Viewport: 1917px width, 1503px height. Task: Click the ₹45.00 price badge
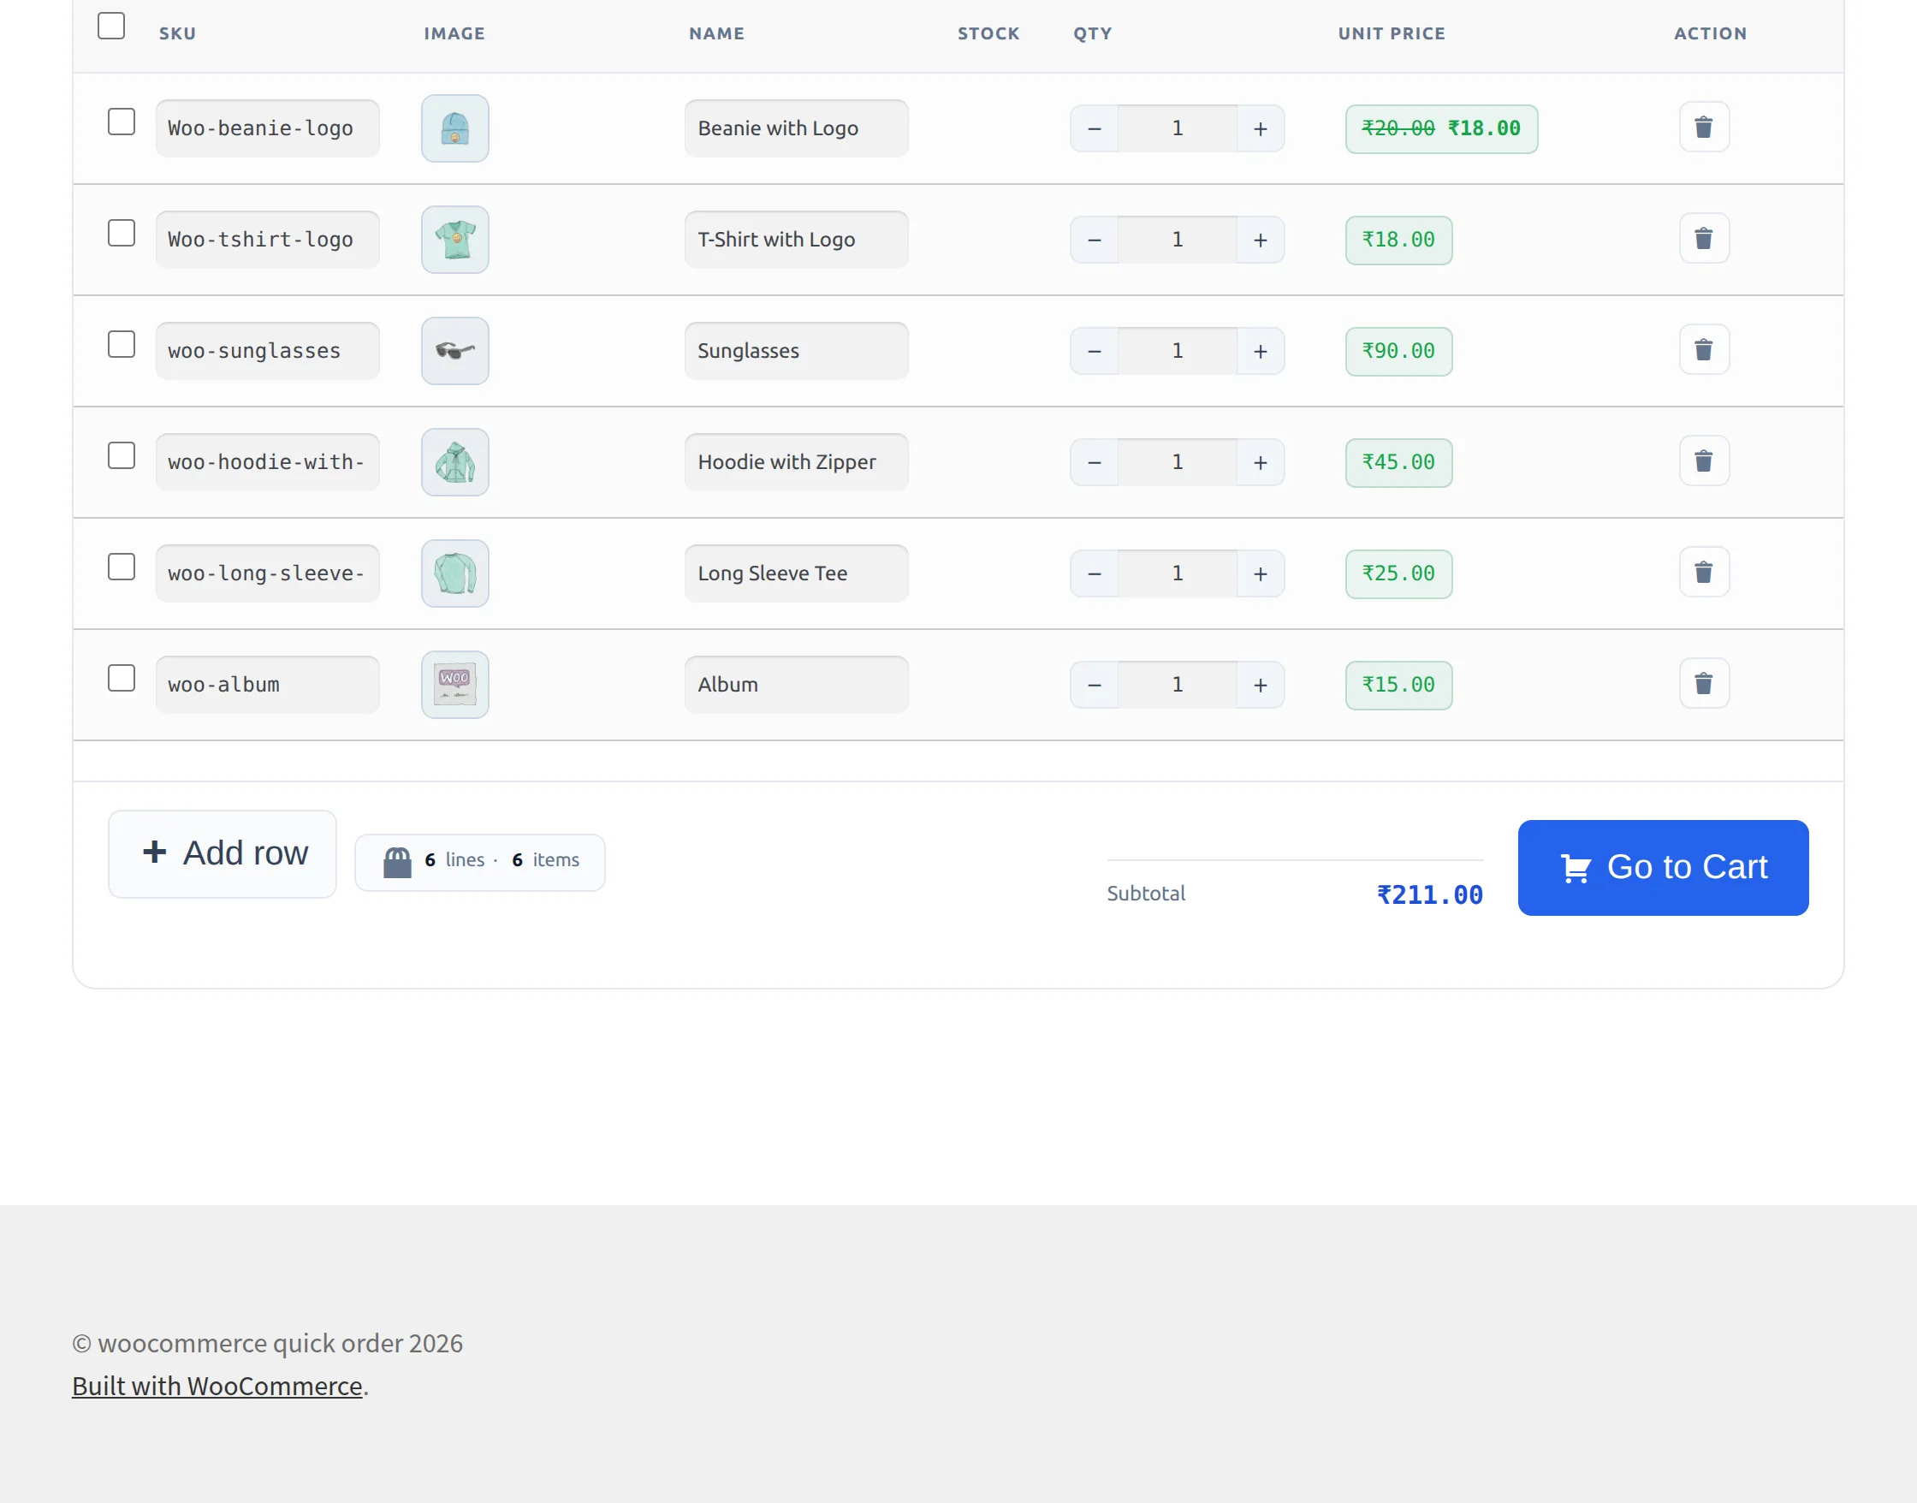click(x=1399, y=462)
